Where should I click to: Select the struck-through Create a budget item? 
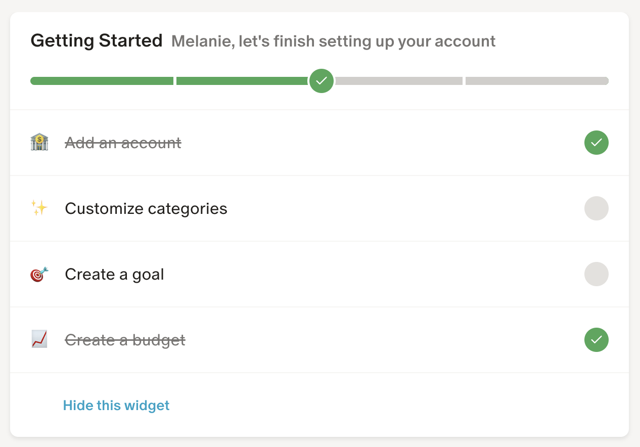[x=125, y=340]
